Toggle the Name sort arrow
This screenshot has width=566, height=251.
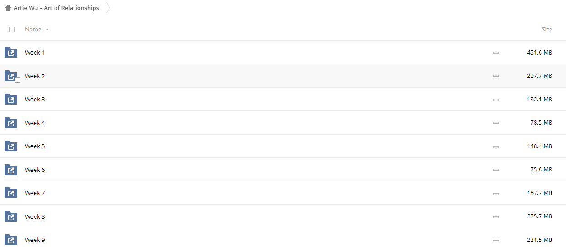coord(47,30)
